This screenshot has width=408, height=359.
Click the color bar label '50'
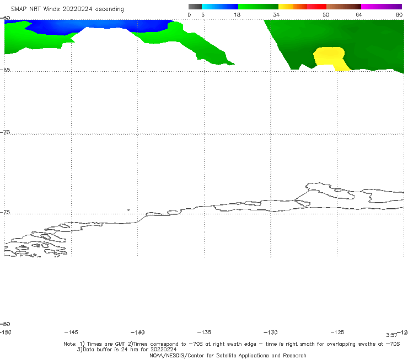(x=326, y=14)
